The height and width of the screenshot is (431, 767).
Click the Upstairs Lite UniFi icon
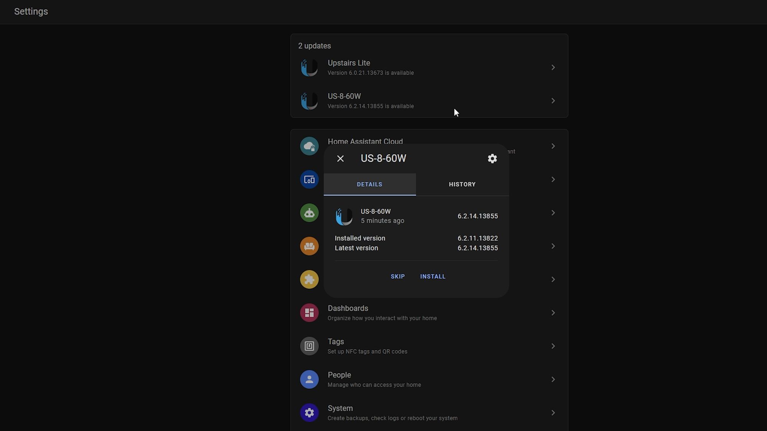[309, 67]
